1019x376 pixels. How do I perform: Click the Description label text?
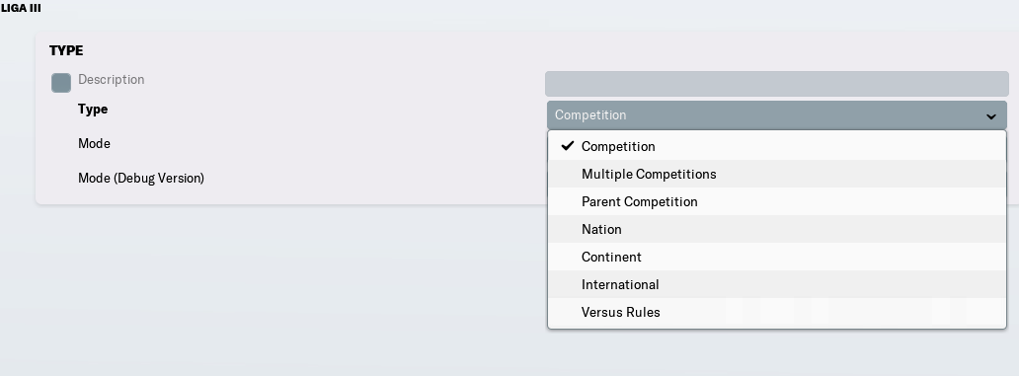coord(112,79)
